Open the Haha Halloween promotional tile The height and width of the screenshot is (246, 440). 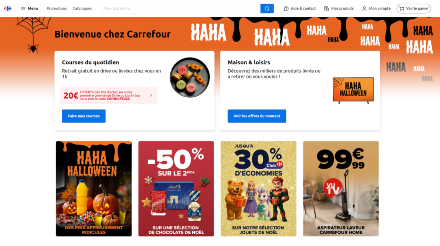coord(94,189)
